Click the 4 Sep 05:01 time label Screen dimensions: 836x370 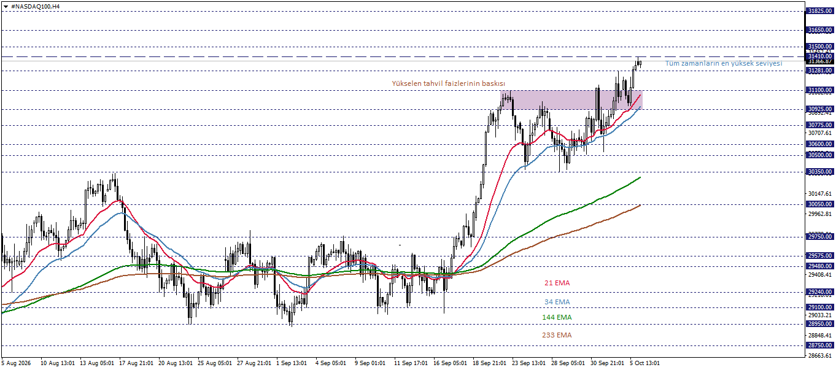click(331, 363)
